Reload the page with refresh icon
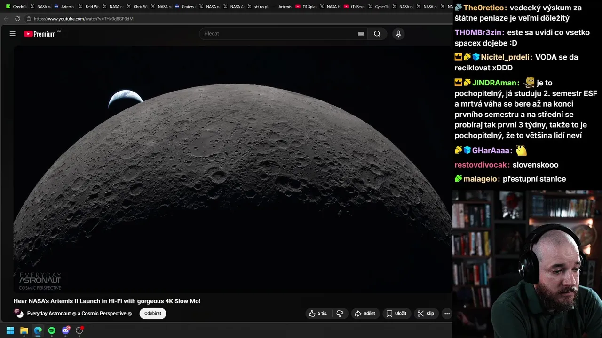The height and width of the screenshot is (338, 602). pyautogui.click(x=17, y=19)
